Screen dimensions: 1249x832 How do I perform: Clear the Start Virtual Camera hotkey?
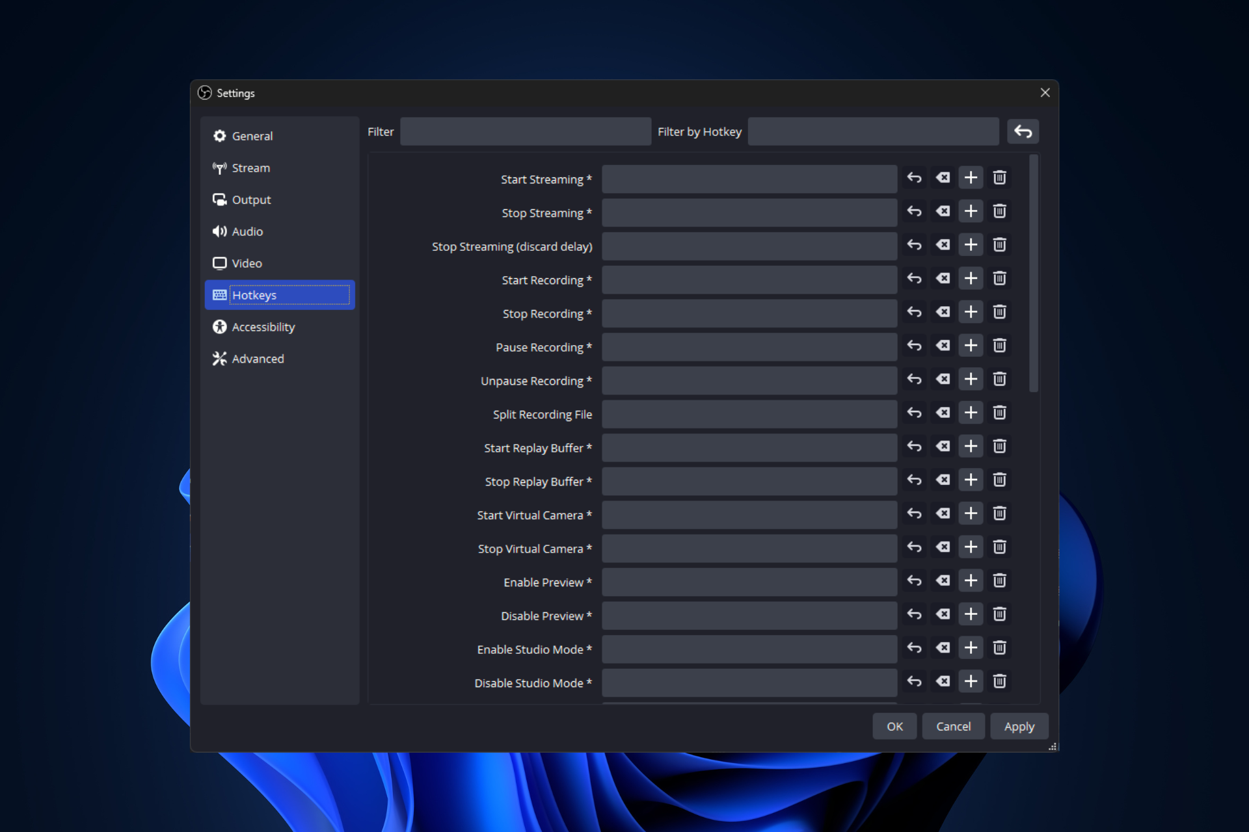943,513
